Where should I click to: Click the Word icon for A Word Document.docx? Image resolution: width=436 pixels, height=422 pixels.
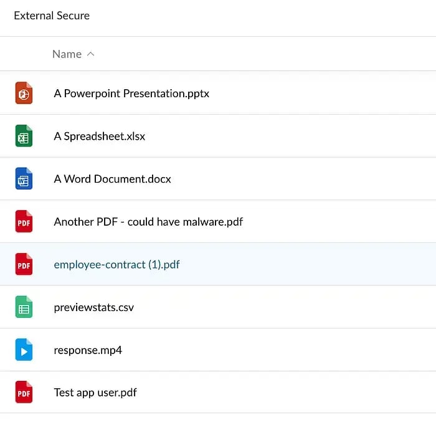(x=24, y=178)
